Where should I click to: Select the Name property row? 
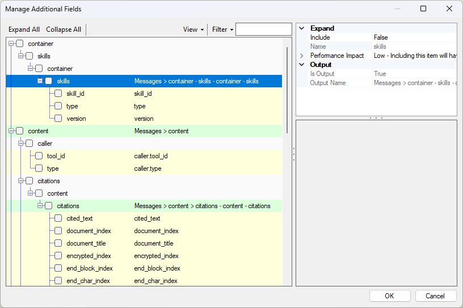pos(382,47)
